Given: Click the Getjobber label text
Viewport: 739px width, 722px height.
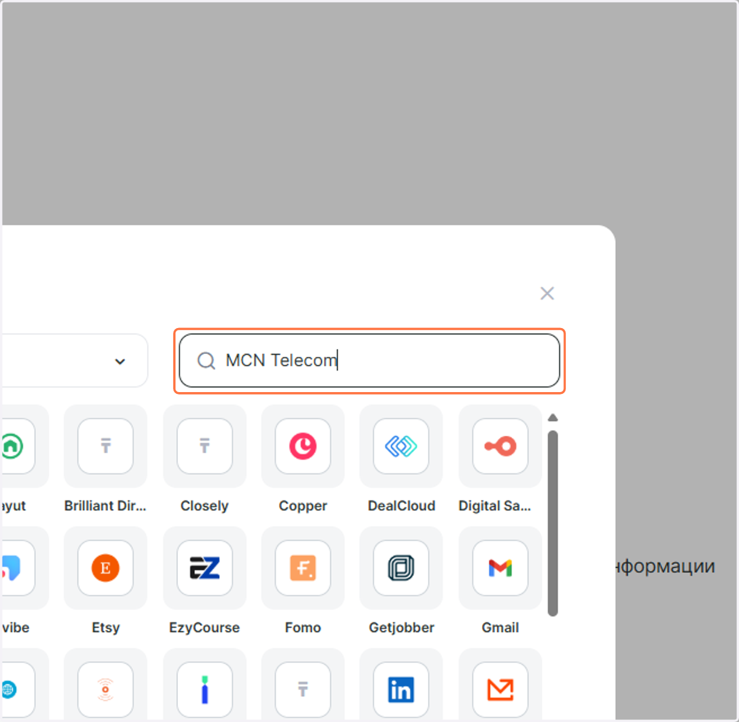Looking at the screenshot, I should pyautogui.click(x=402, y=628).
